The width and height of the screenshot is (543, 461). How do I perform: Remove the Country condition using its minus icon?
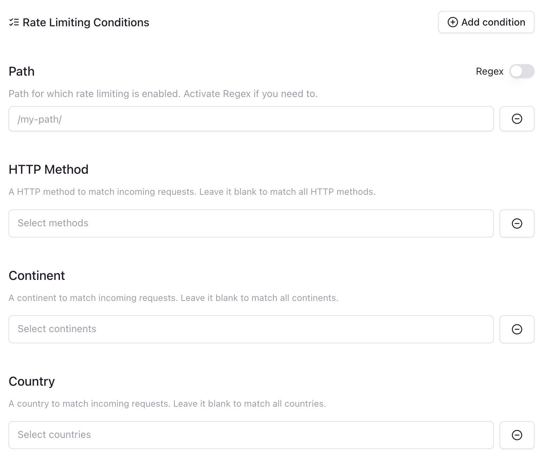[517, 435]
